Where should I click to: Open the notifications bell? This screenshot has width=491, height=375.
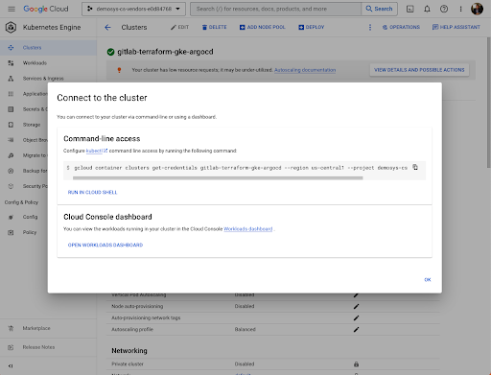[x=427, y=9]
